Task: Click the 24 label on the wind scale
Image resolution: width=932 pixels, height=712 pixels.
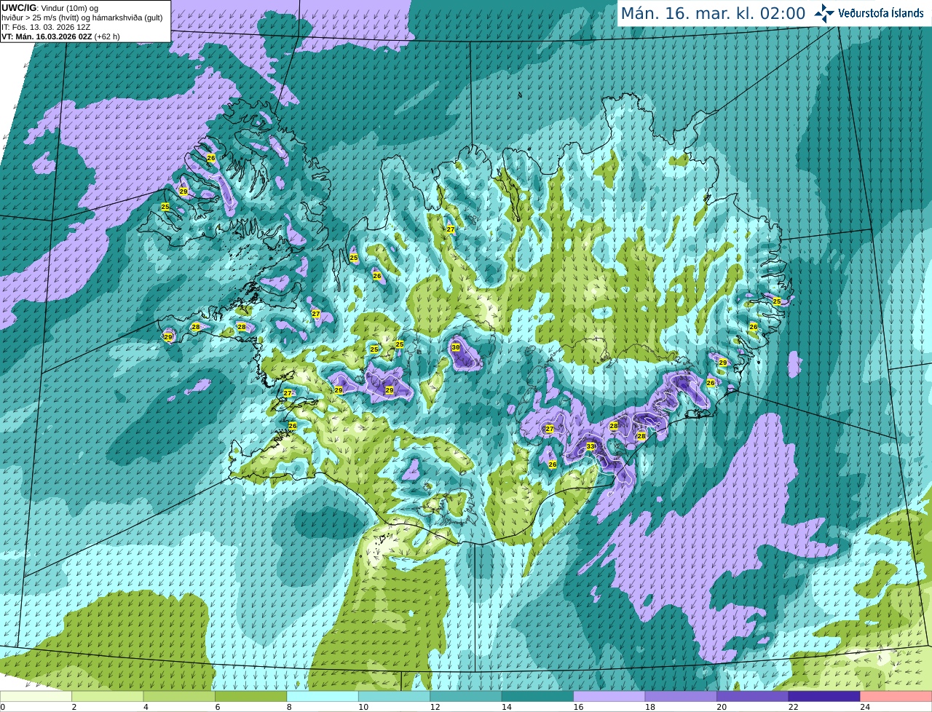Action: tap(865, 707)
